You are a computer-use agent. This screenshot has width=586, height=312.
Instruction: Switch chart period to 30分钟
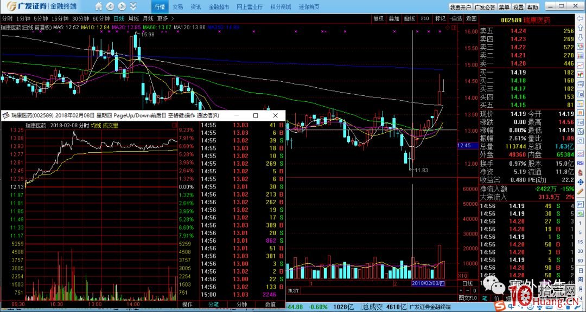(x=81, y=18)
